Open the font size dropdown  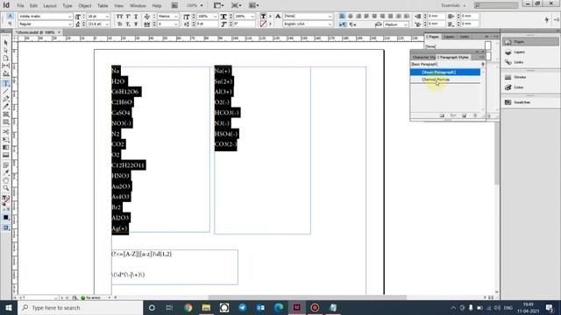click(107, 17)
